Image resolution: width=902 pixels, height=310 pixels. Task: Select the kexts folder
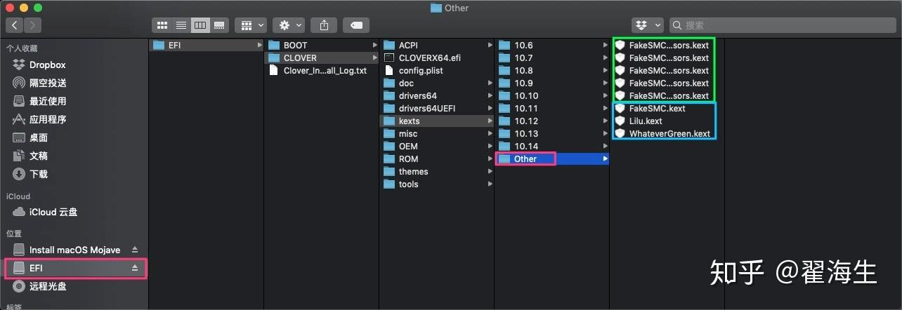[436, 121]
